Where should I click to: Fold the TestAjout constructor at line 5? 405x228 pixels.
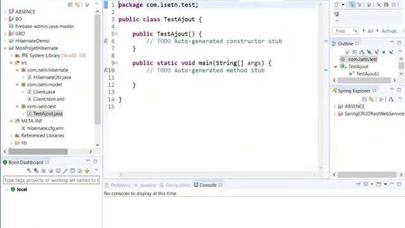coord(116,34)
